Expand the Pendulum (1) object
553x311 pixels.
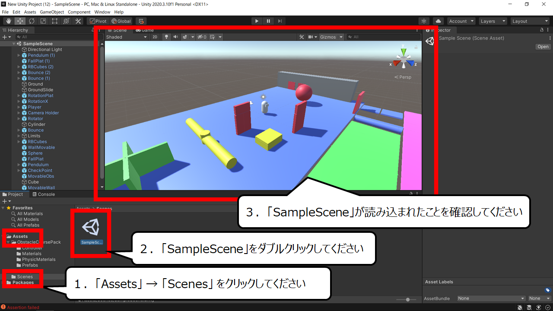click(19, 55)
